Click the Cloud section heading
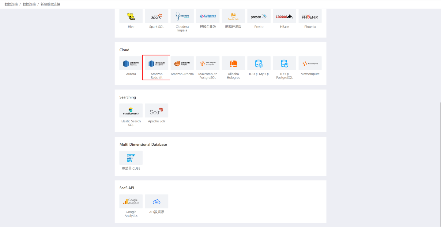This screenshot has width=441, height=227. 124,50
